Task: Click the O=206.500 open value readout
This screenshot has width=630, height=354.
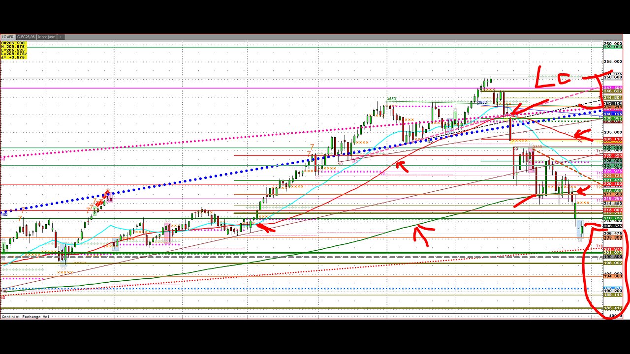Action: tap(13, 43)
